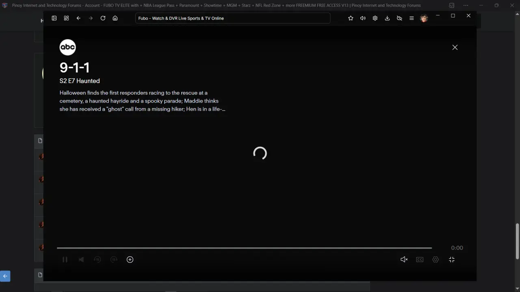The width and height of the screenshot is (520, 292).
Task: Go forward to the next page
Action: (x=91, y=18)
